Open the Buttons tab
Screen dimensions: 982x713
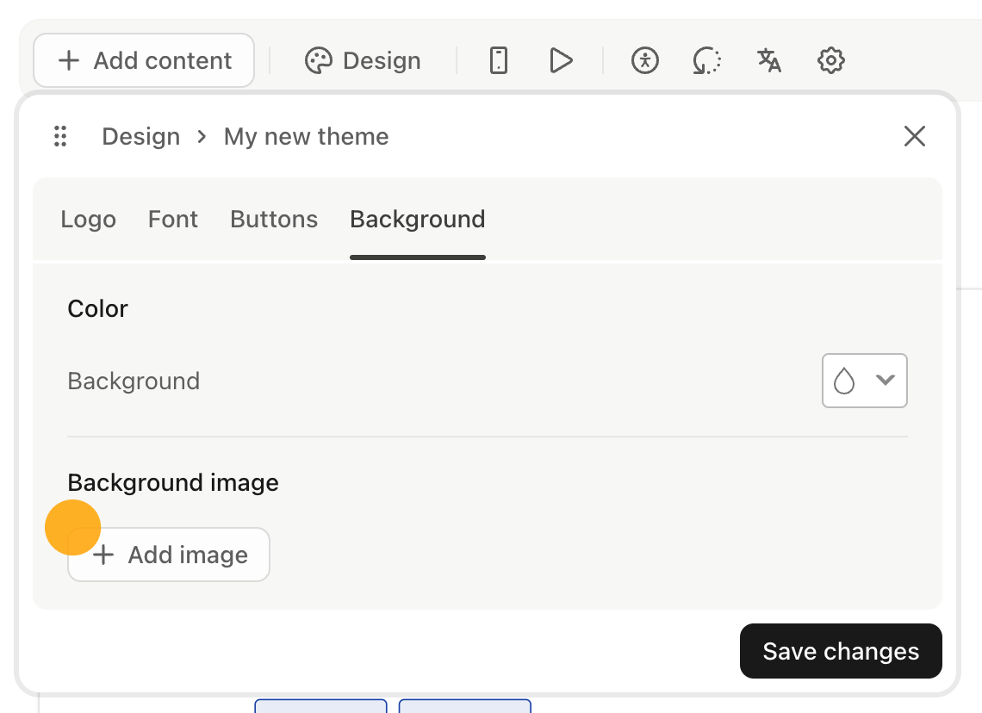click(x=273, y=219)
